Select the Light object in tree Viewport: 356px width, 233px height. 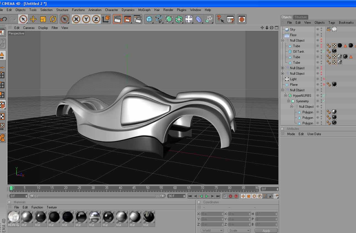293,79
